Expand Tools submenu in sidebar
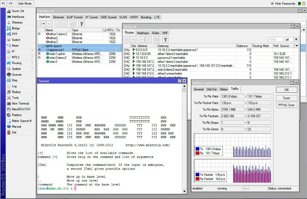 (x=32, y=97)
